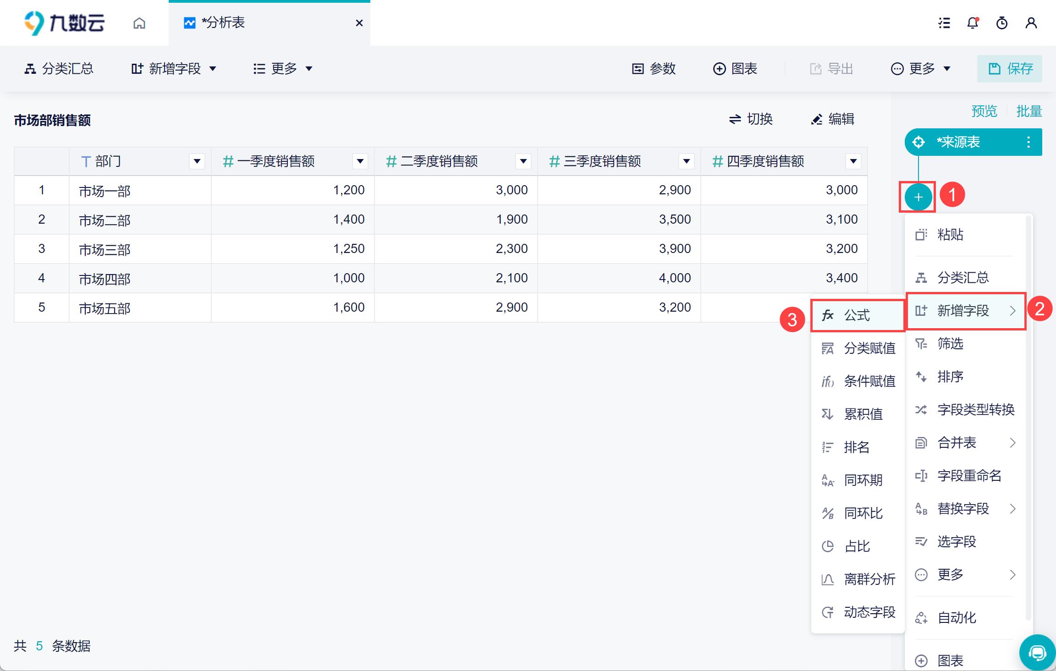
Task: Open the task list icon in header
Action: (x=944, y=23)
